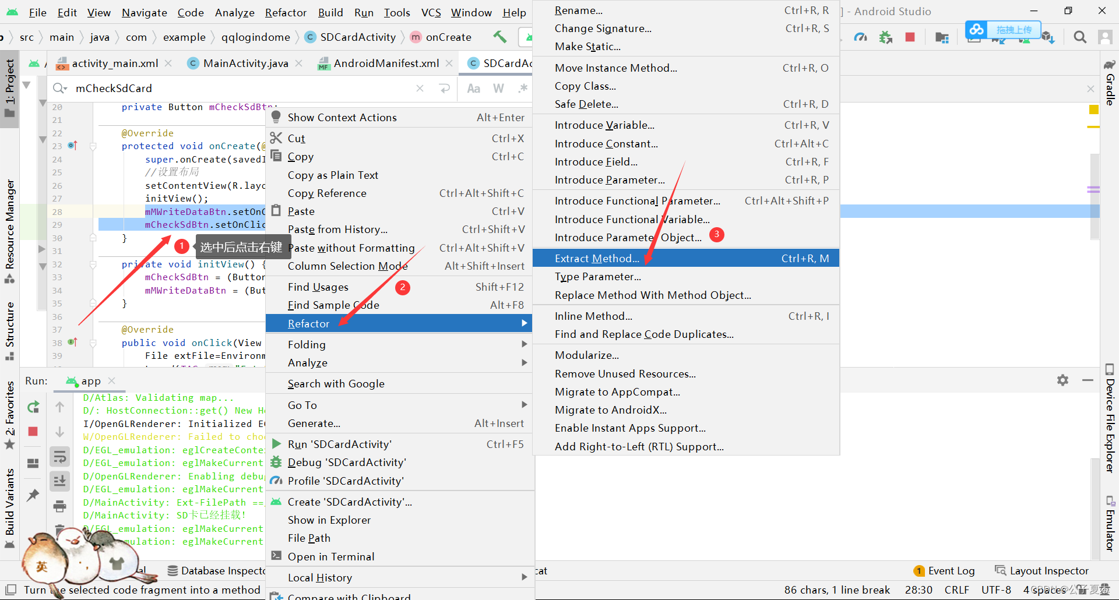Open the Android Profiler icon
The image size is (1119, 600).
point(861,37)
